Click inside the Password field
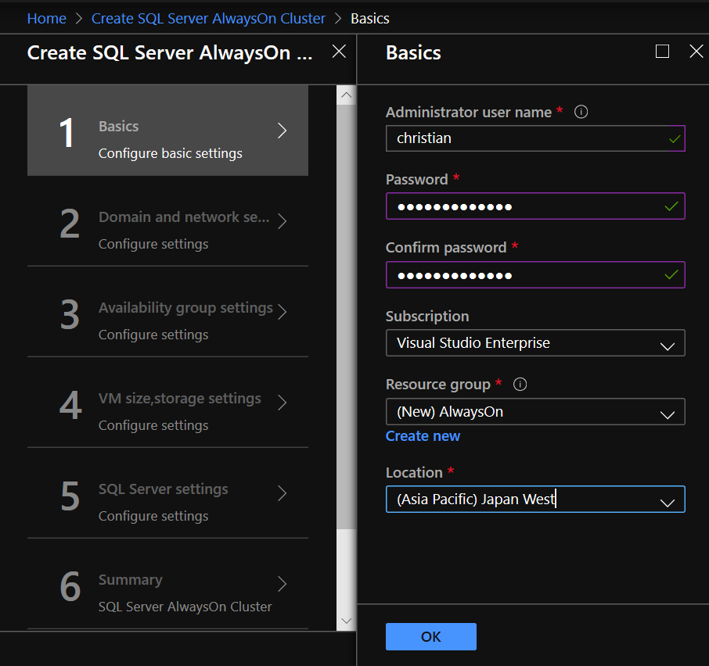The width and height of the screenshot is (709, 666). tap(535, 206)
